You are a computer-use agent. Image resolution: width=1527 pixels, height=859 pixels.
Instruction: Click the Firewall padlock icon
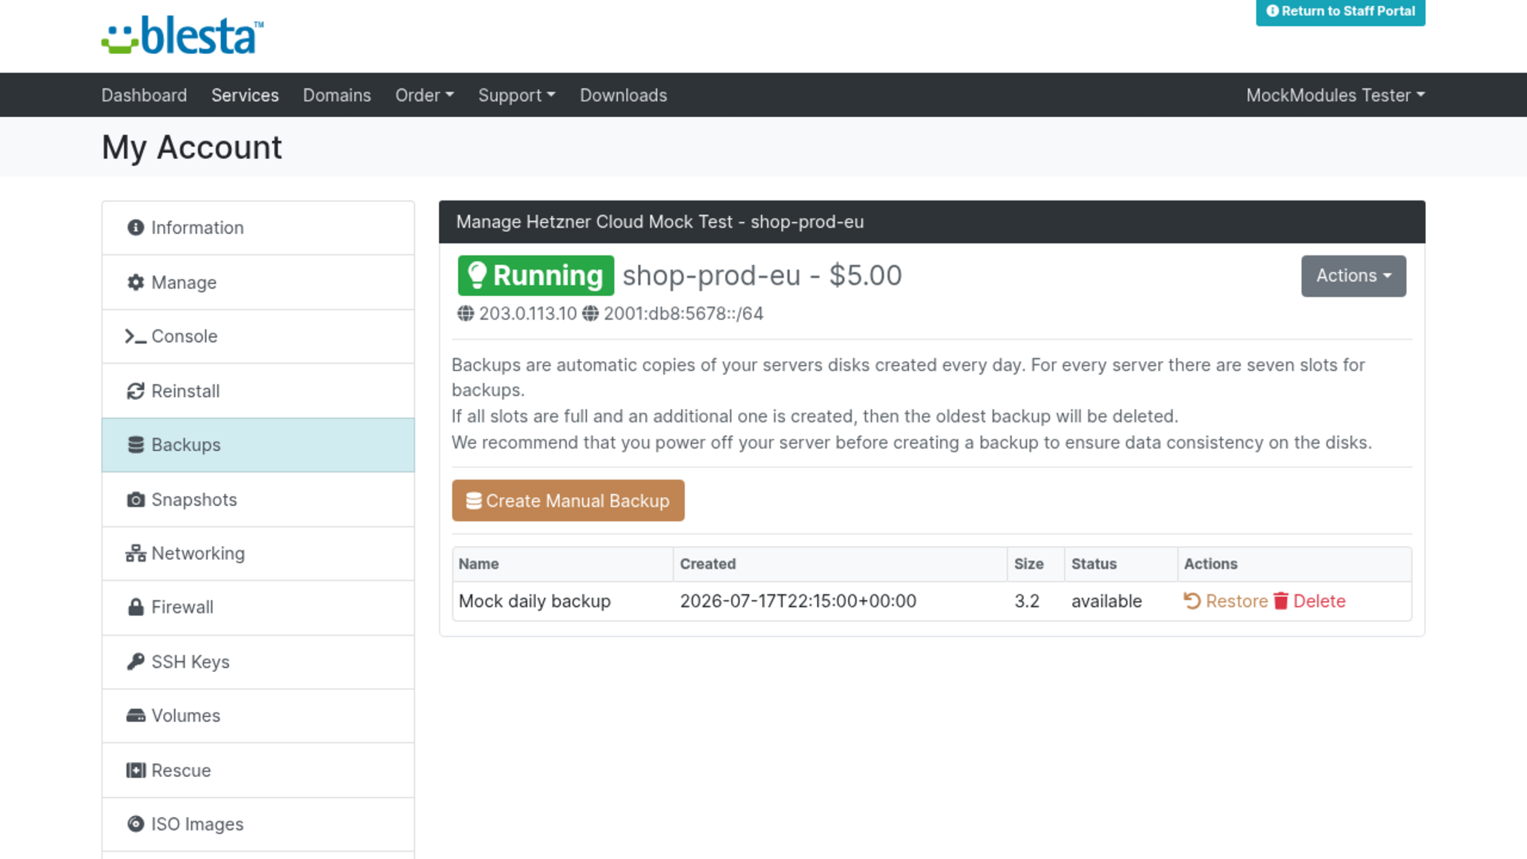click(136, 608)
